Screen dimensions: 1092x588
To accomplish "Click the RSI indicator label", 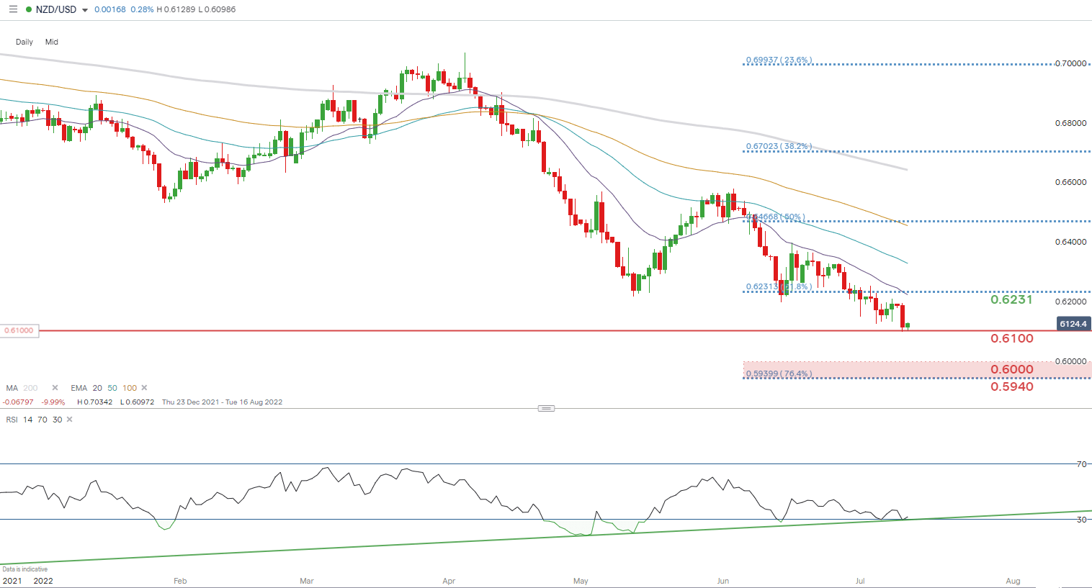I will [x=12, y=420].
